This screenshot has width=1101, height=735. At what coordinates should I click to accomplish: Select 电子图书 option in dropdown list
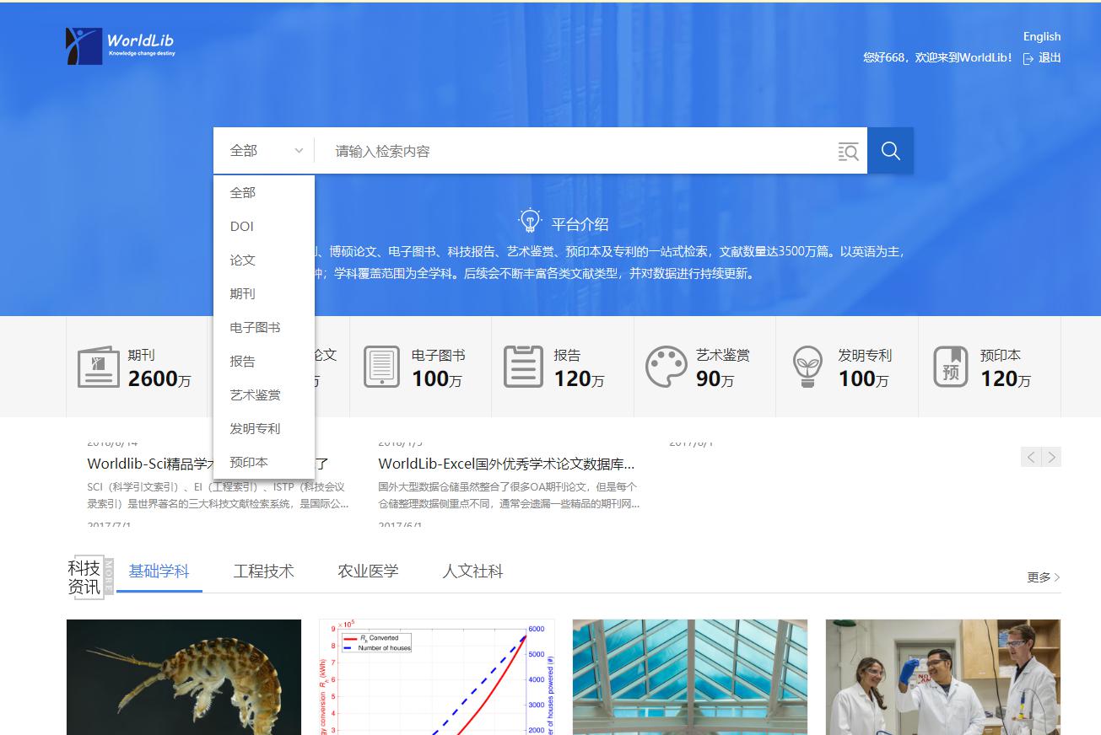point(255,328)
